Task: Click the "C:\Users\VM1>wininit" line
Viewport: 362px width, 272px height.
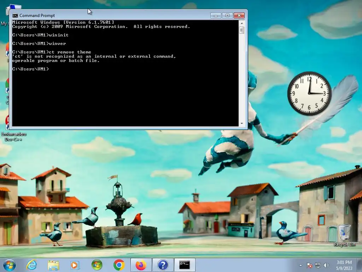Action: pyautogui.click(x=40, y=35)
